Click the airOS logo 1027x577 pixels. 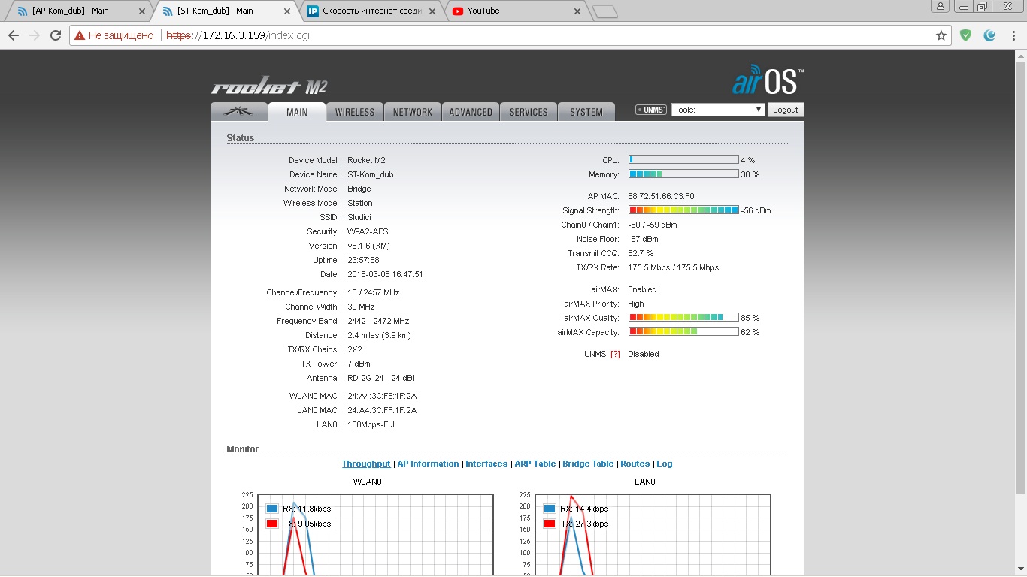pos(768,81)
